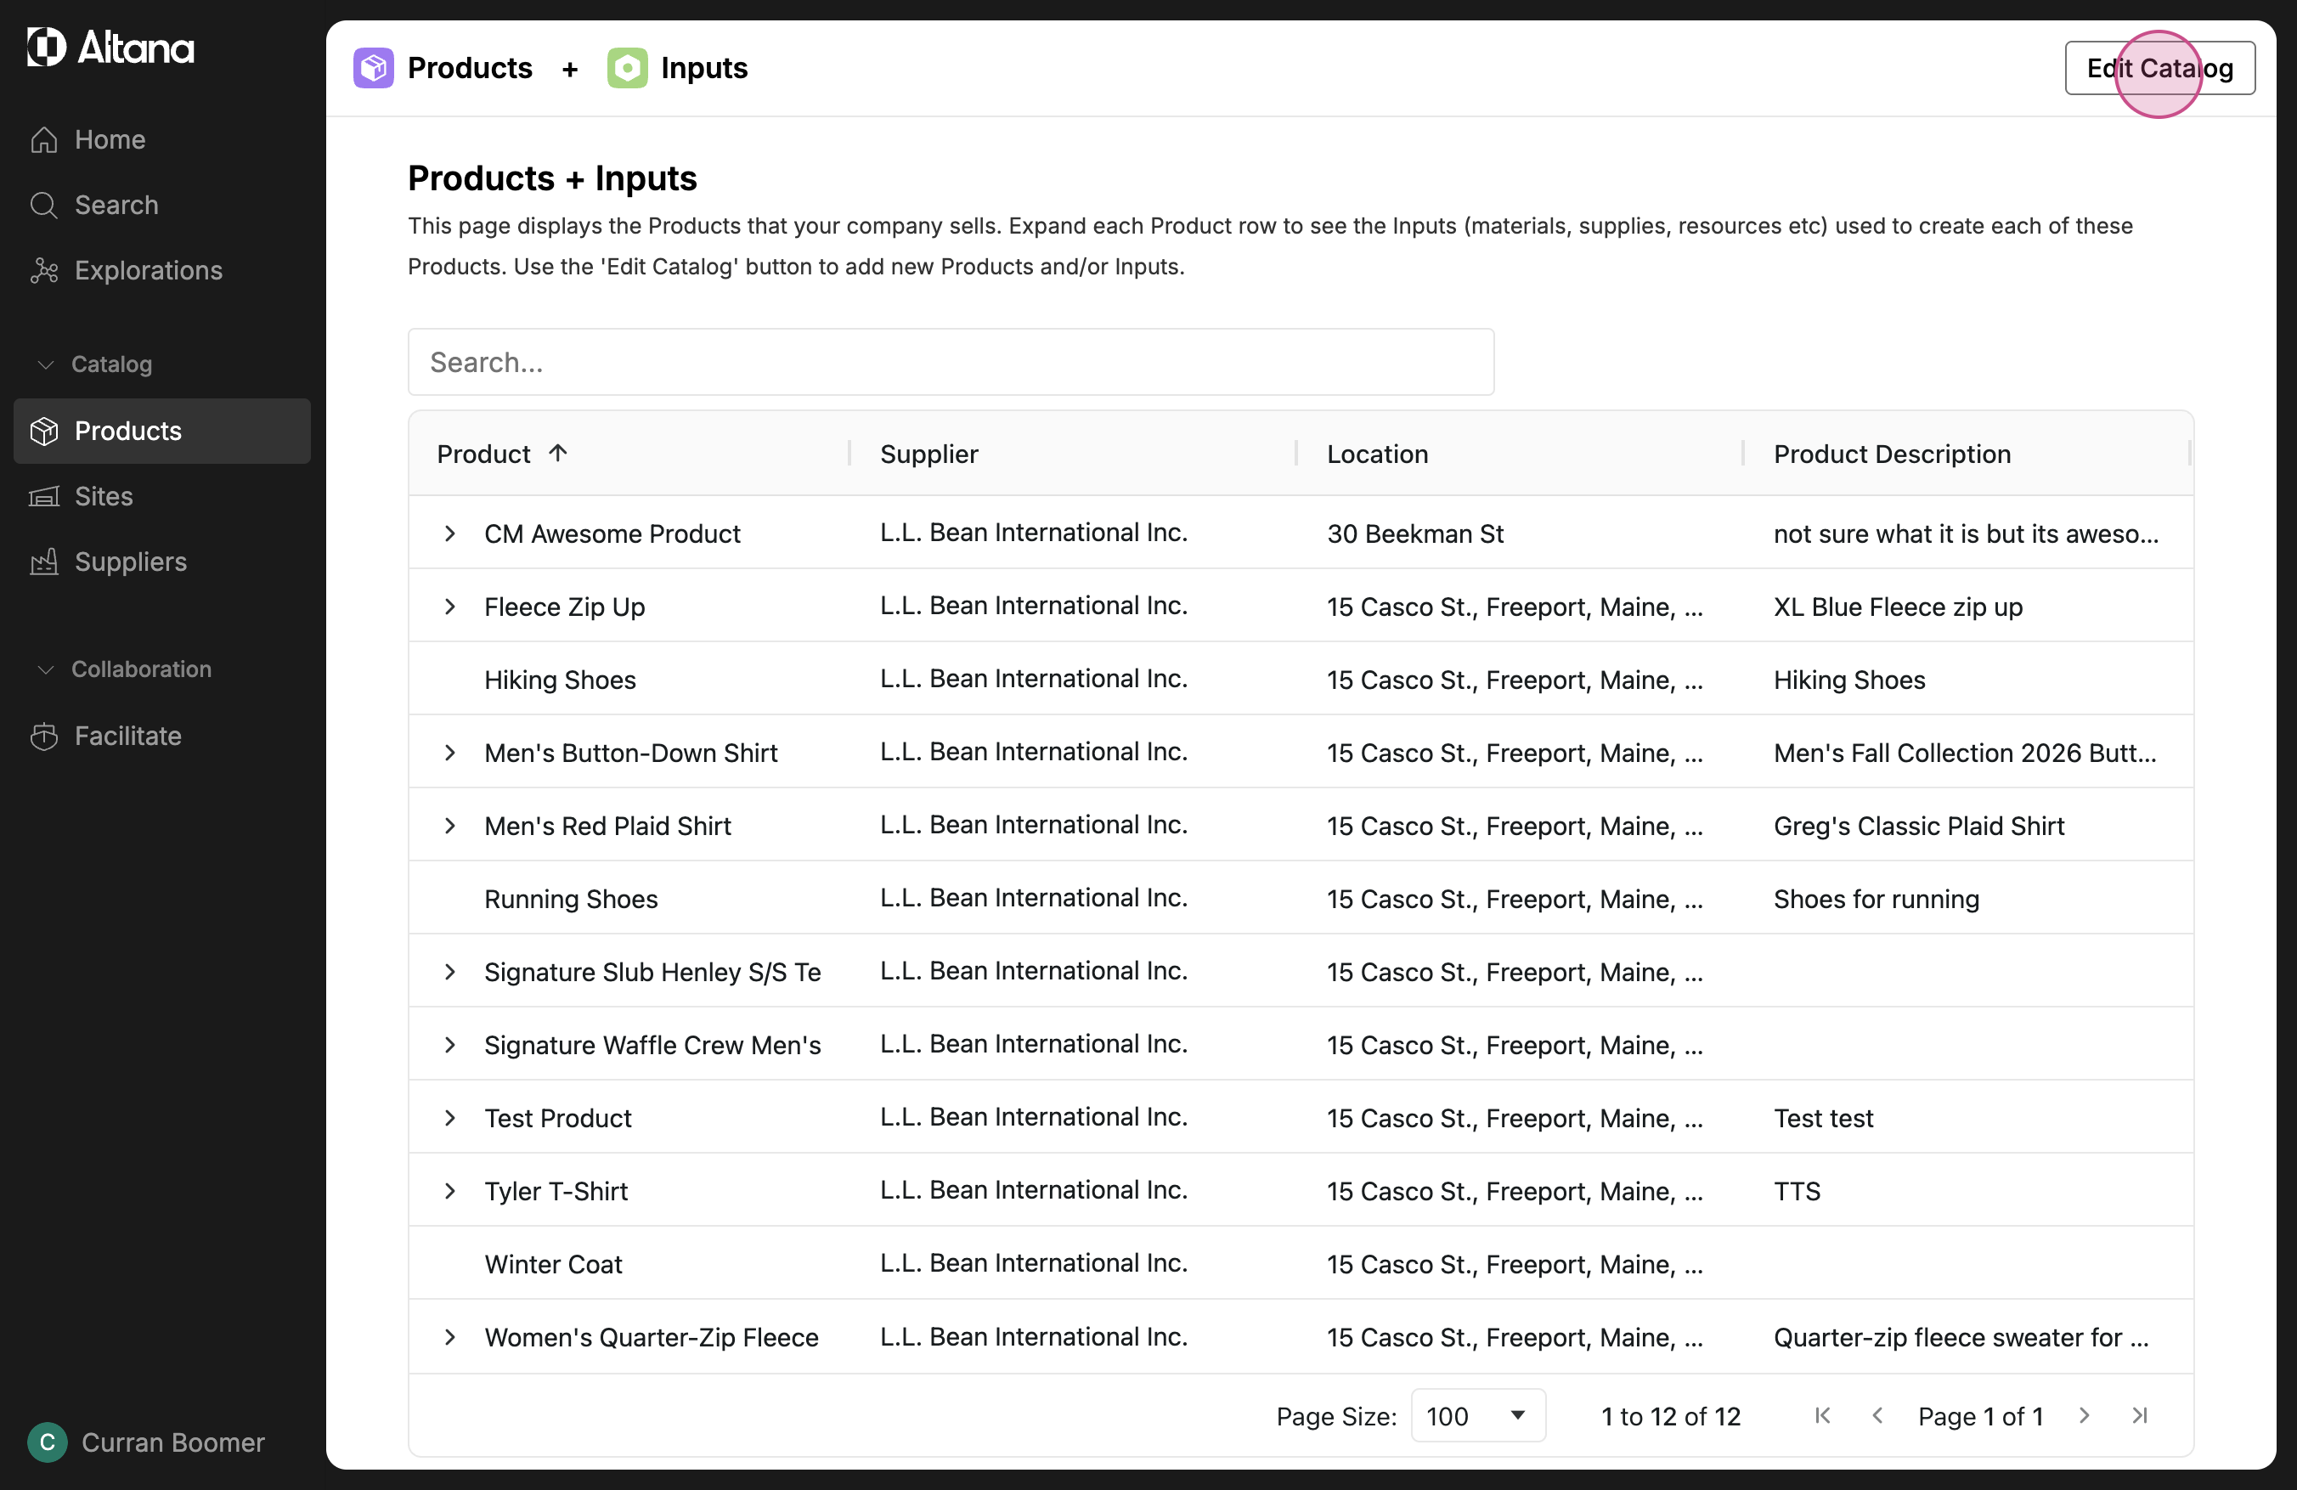
Task: Open the Home page icon
Action: [x=44, y=140]
